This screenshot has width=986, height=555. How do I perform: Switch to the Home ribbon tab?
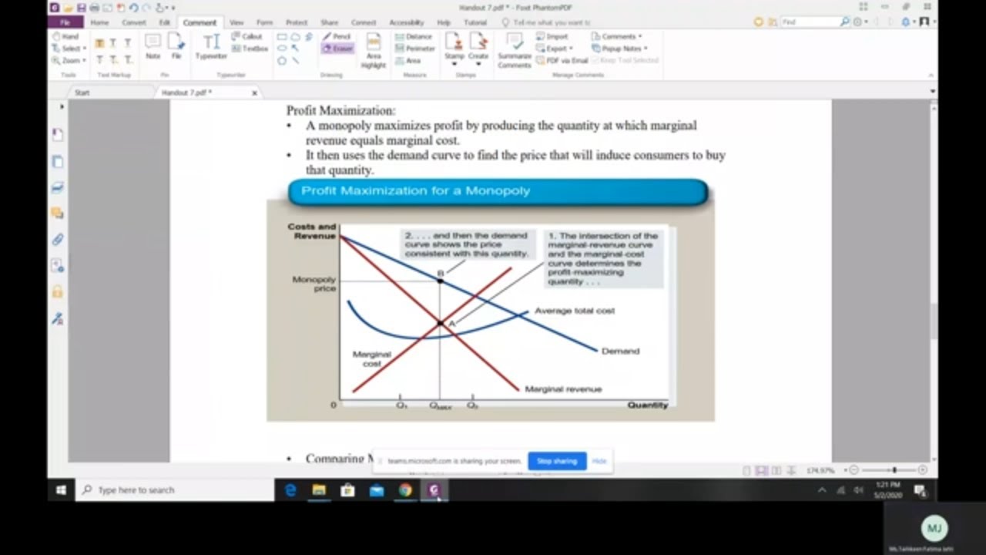pos(100,22)
